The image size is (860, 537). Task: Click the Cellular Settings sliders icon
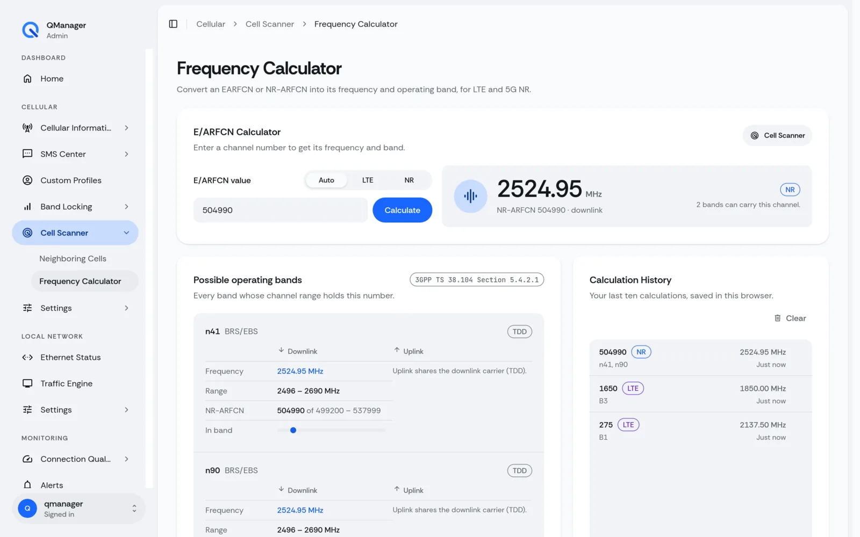click(x=27, y=308)
